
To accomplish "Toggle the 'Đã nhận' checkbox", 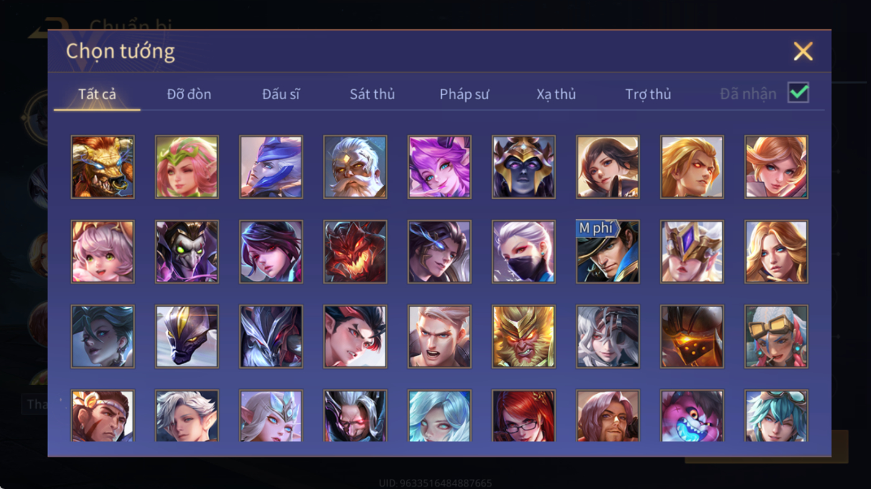I will coord(798,93).
